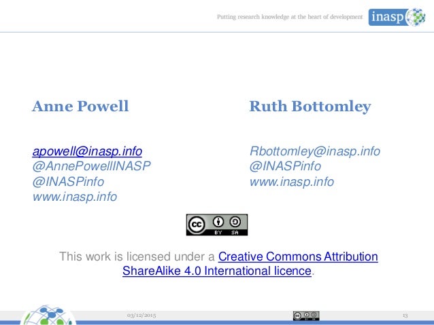Click the Anne Powell heading

(80, 106)
